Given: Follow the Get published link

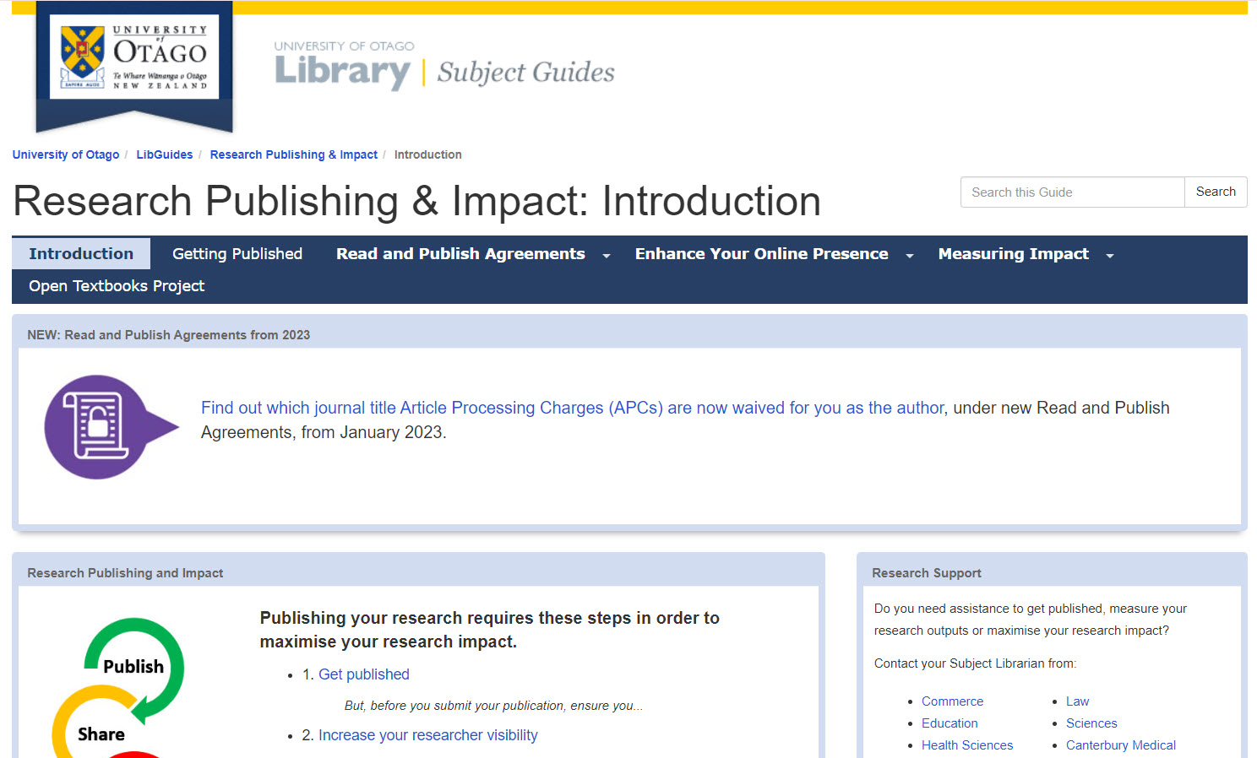Looking at the screenshot, I should pos(363,674).
